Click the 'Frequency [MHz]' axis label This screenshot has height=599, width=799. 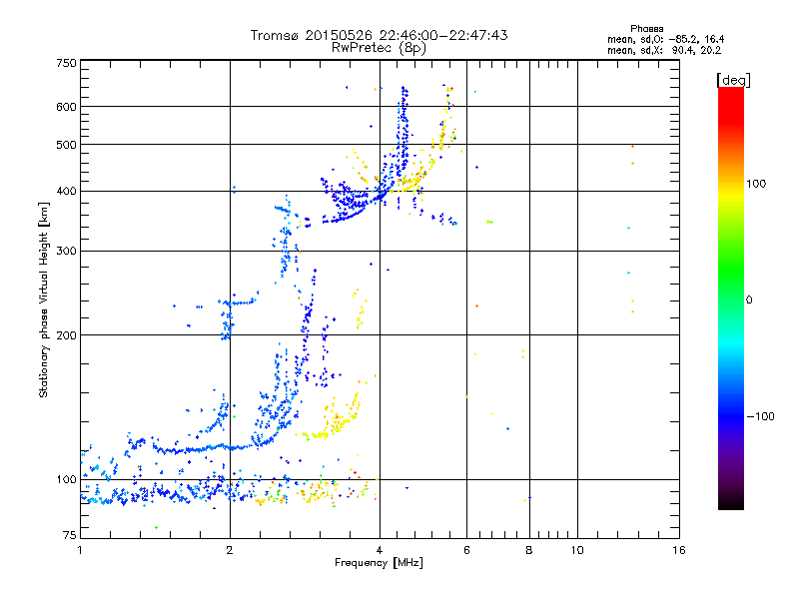tap(379, 563)
